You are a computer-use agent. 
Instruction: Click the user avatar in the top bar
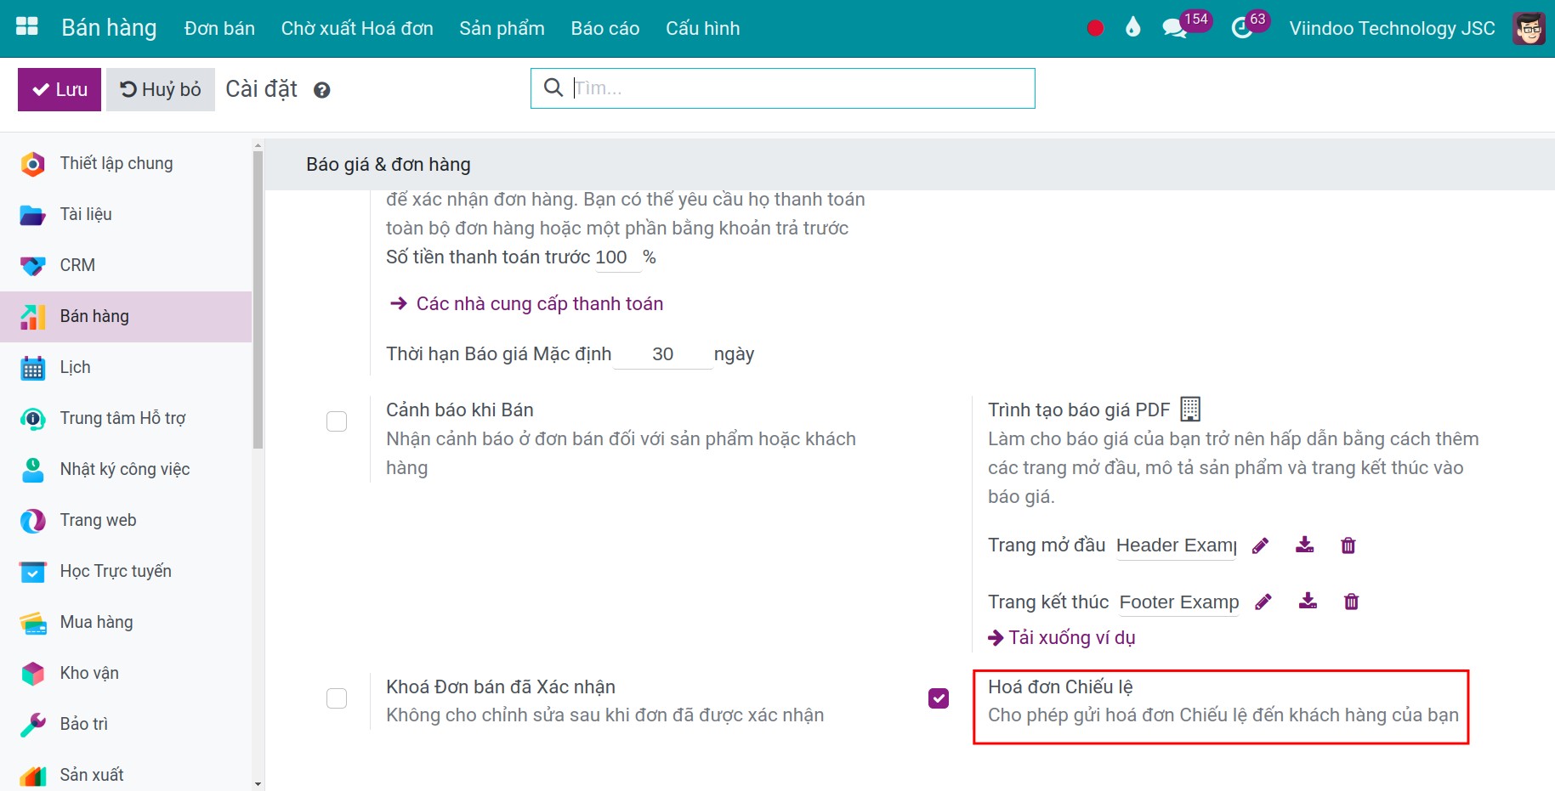[1528, 27]
